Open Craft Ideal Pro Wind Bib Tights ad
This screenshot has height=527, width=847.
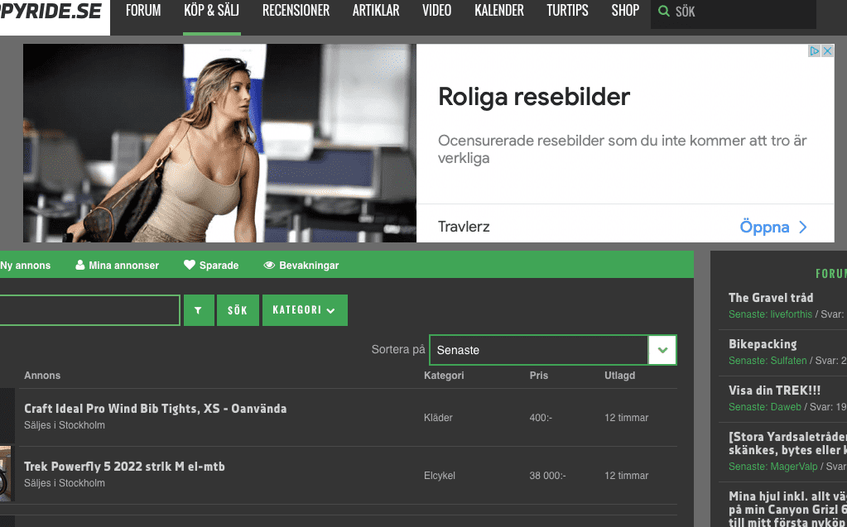(x=156, y=408)
